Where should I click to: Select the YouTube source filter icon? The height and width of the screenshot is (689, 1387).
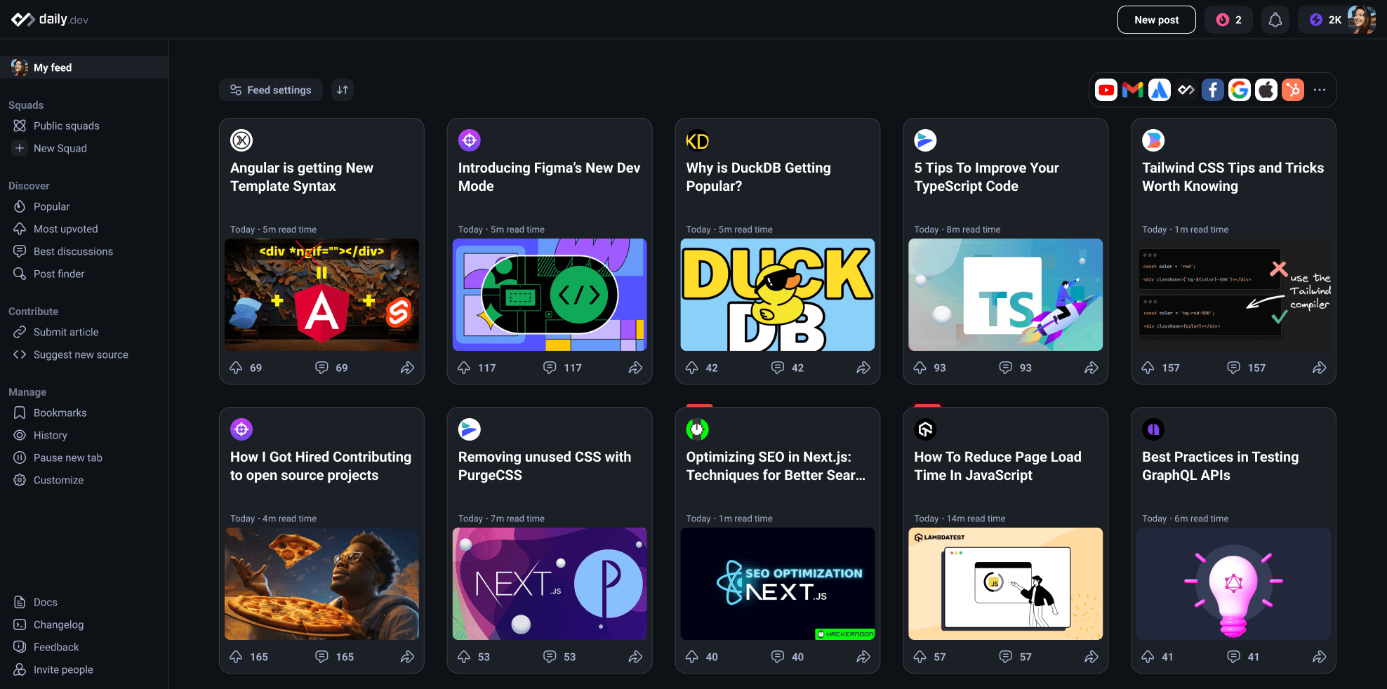1106,90
